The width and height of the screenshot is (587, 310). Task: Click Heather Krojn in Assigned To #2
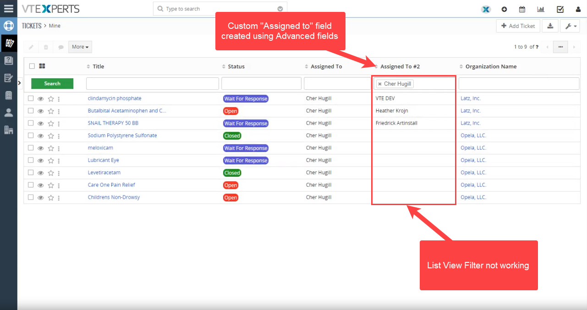[x=392, y=111]
